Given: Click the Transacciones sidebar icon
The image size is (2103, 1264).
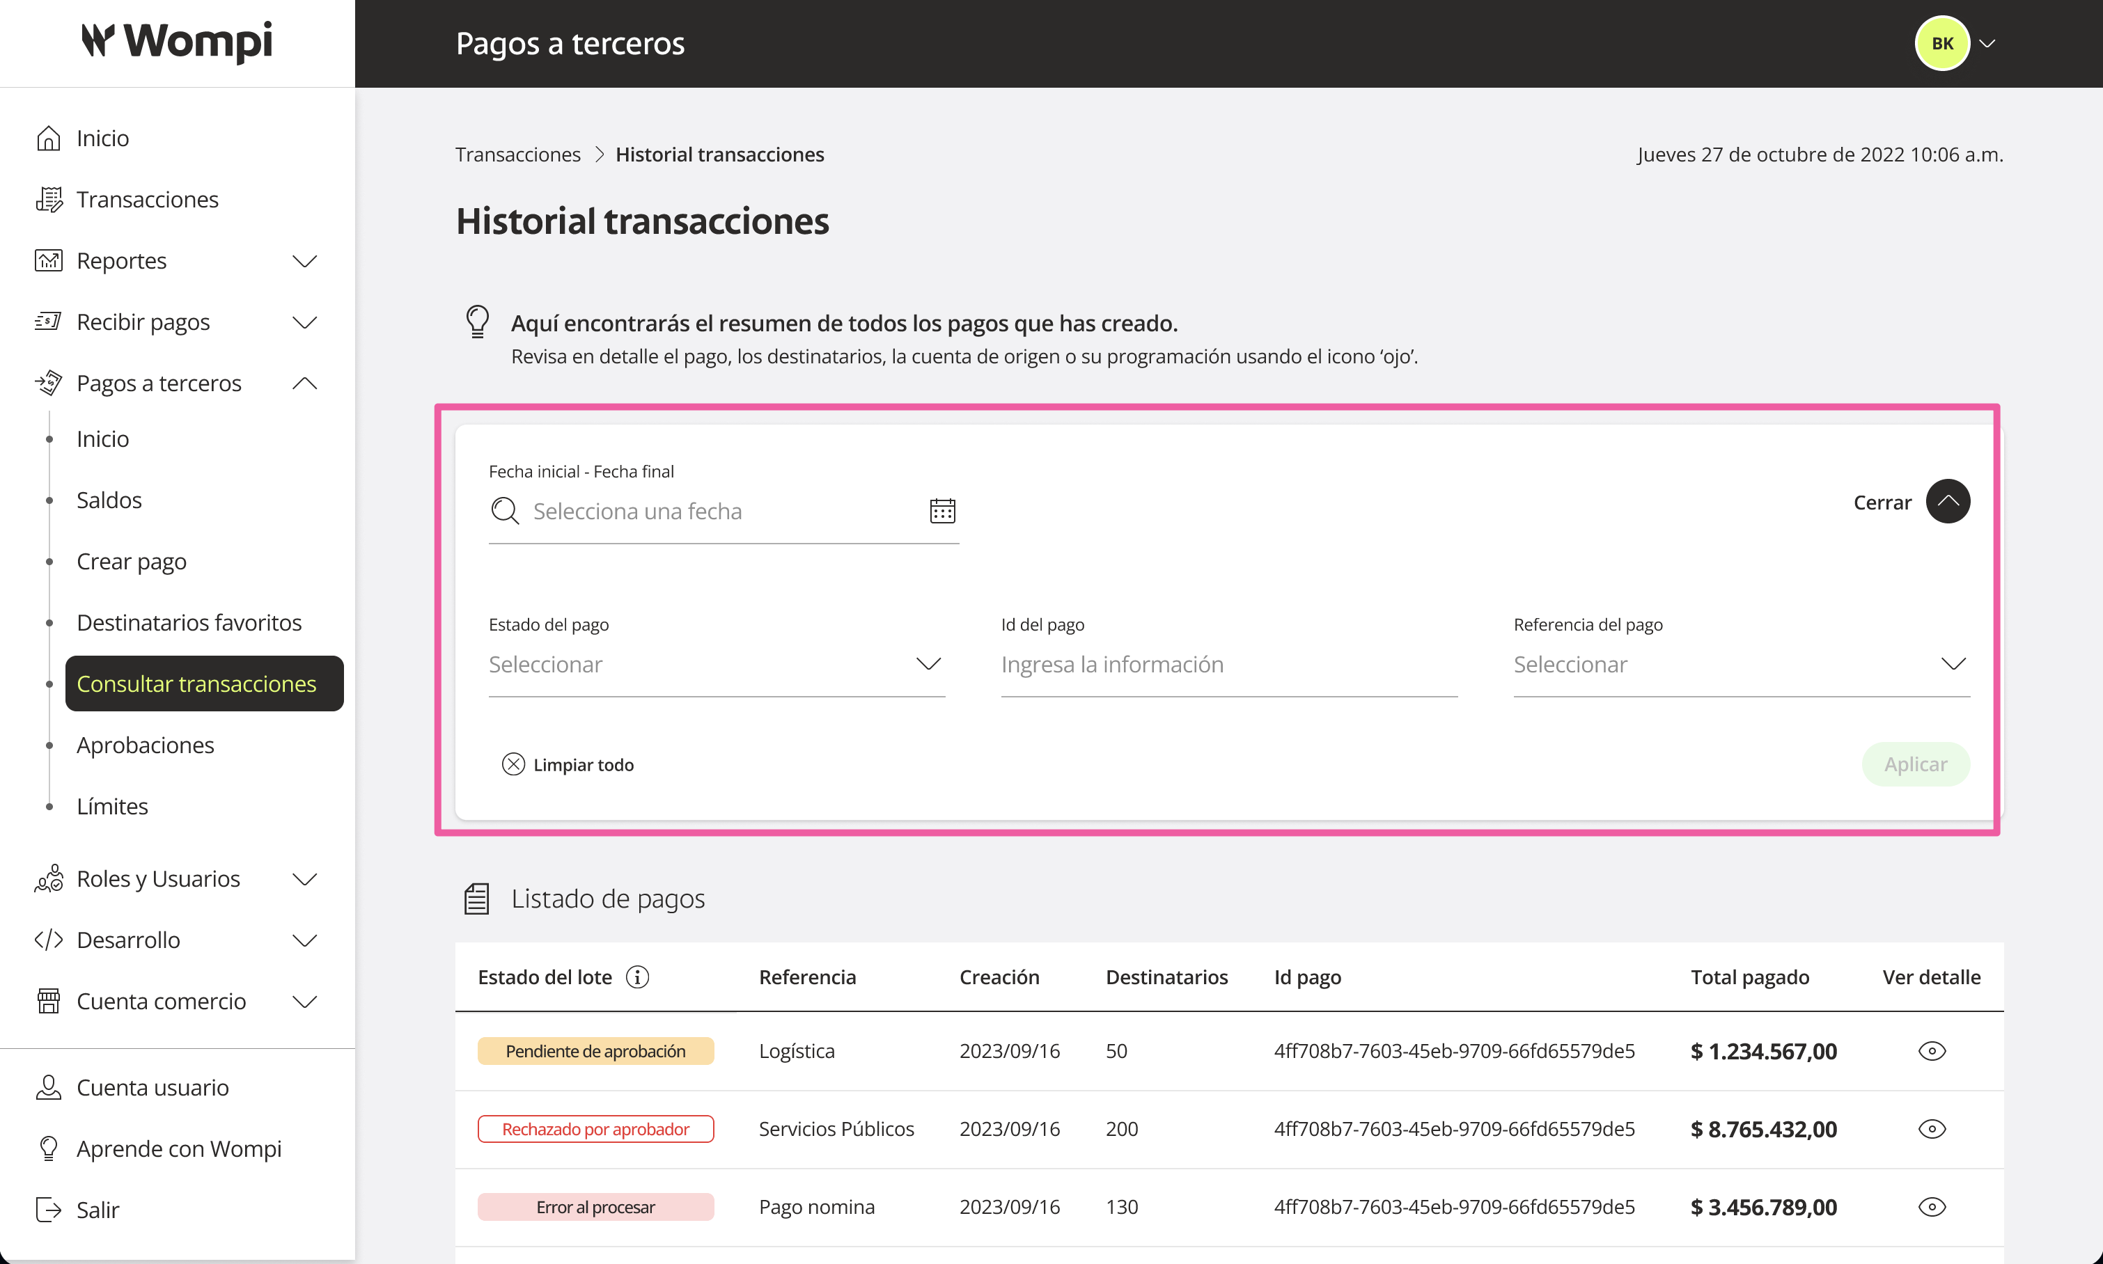Looking at the screenshot, I should coord(49,199).
